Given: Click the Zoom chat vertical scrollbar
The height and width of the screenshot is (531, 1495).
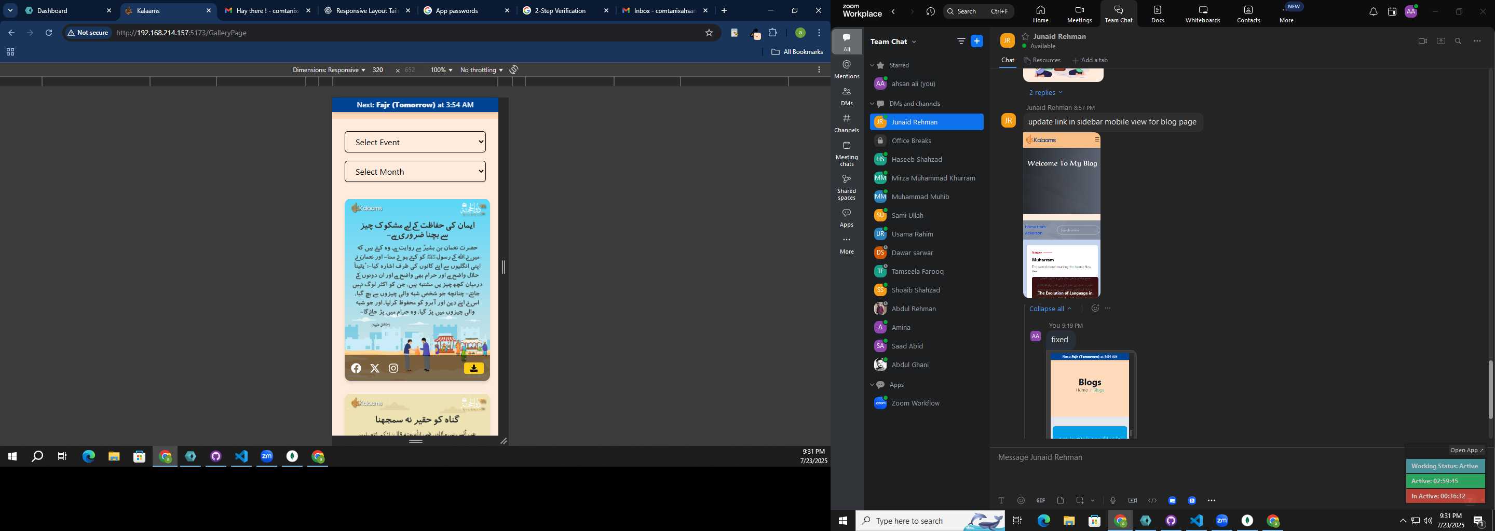Looking at the screenshot, I should pyautogui.click(x=1490, y=389).
